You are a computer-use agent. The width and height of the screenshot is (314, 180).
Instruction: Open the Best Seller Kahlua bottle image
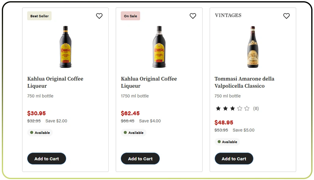click(x=65, y=47)
